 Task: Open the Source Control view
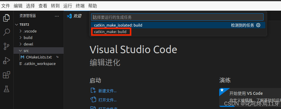[7, 46]
